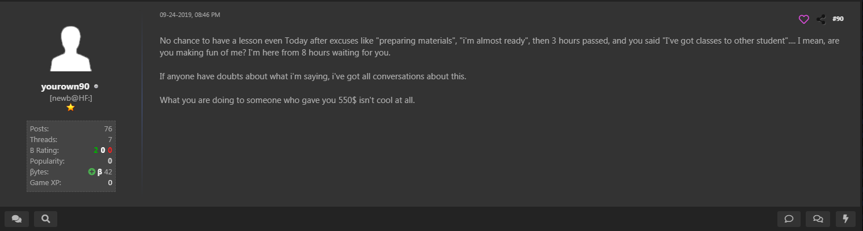Click the red negative B Rating number

110,150
